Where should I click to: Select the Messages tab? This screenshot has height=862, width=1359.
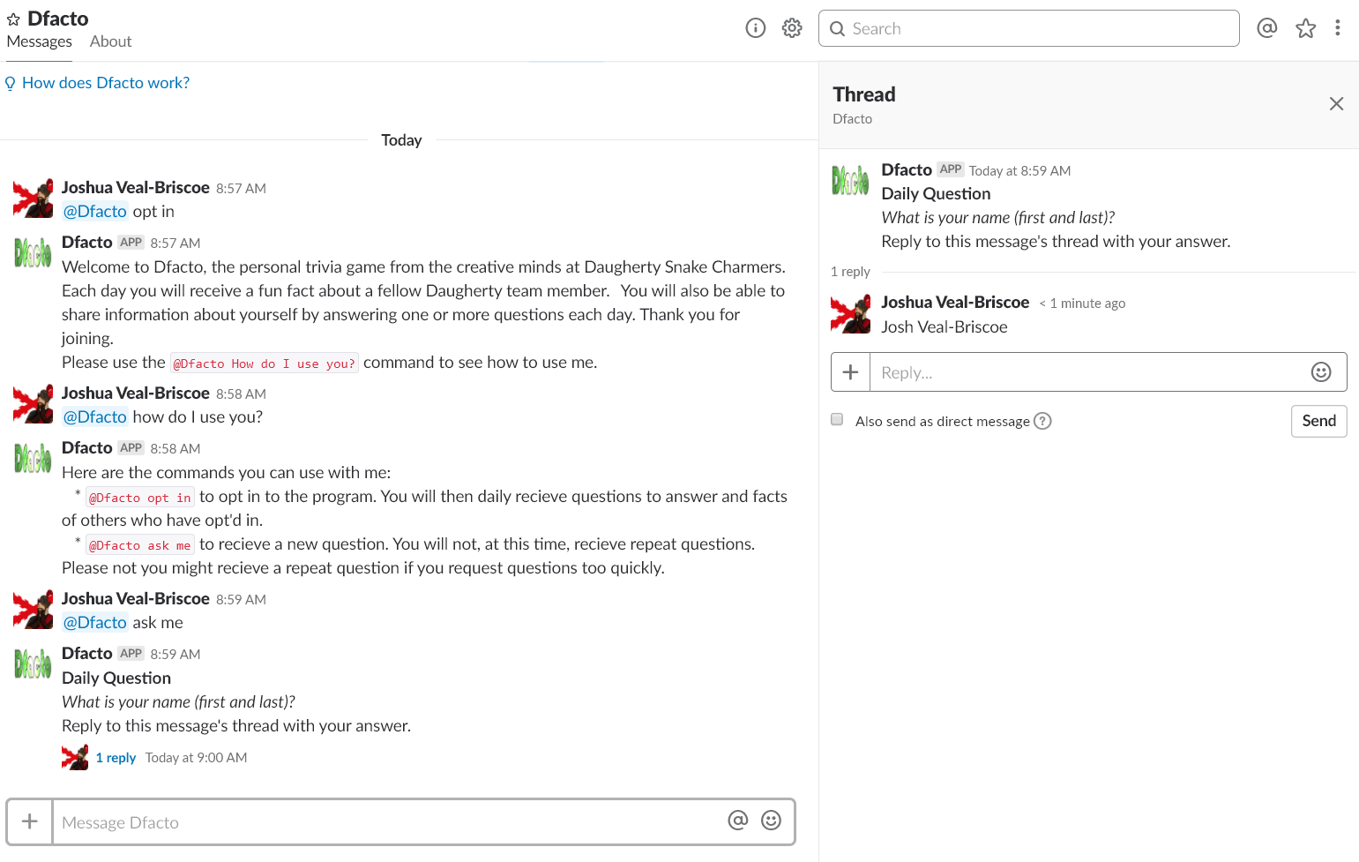[40, 41]
